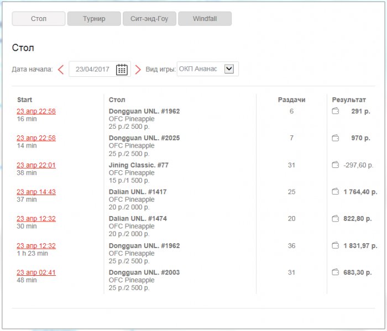387x331 pixels.
Task: Select the Стол tab
Action: pos(39,19)
